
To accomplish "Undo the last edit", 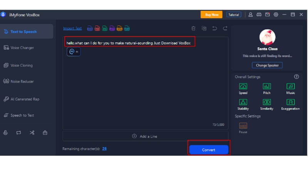I will click(215, 28).
